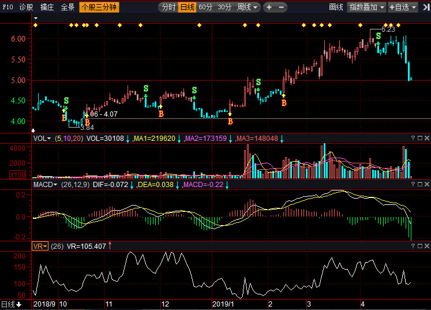Open the 周线 period dropdown
Screen dimensions: 431x310
click(x=248, y=7)
